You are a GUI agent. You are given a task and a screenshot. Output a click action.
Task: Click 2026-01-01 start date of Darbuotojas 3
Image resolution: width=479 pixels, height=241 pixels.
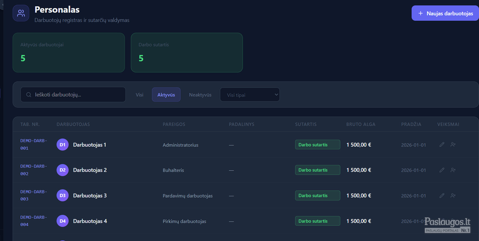click(x=413, y=196)
